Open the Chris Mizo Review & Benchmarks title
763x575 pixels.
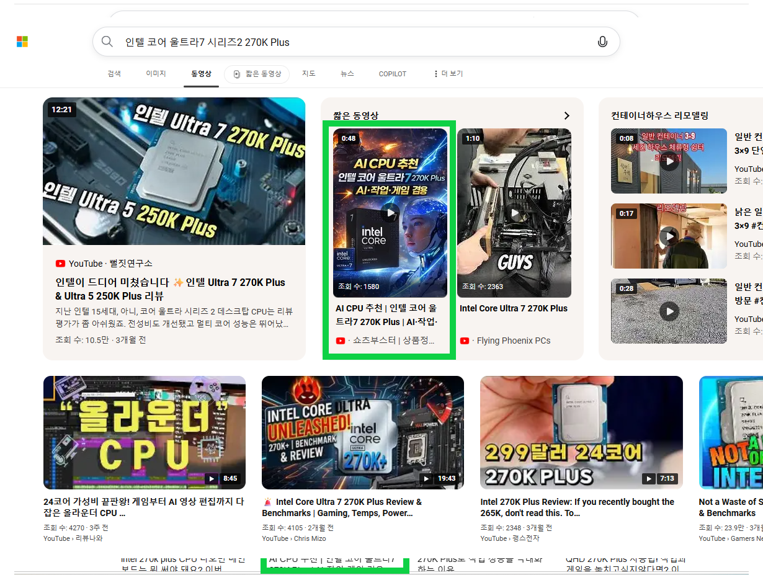342,507
